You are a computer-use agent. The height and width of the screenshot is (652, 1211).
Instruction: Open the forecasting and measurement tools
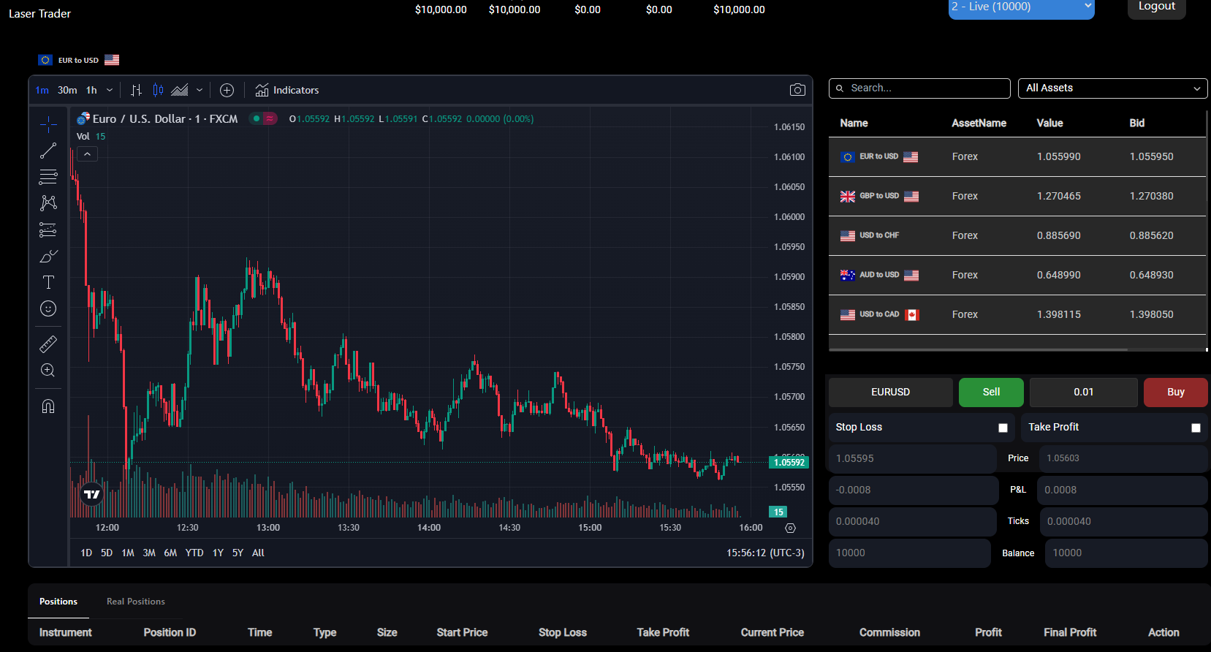48,230
